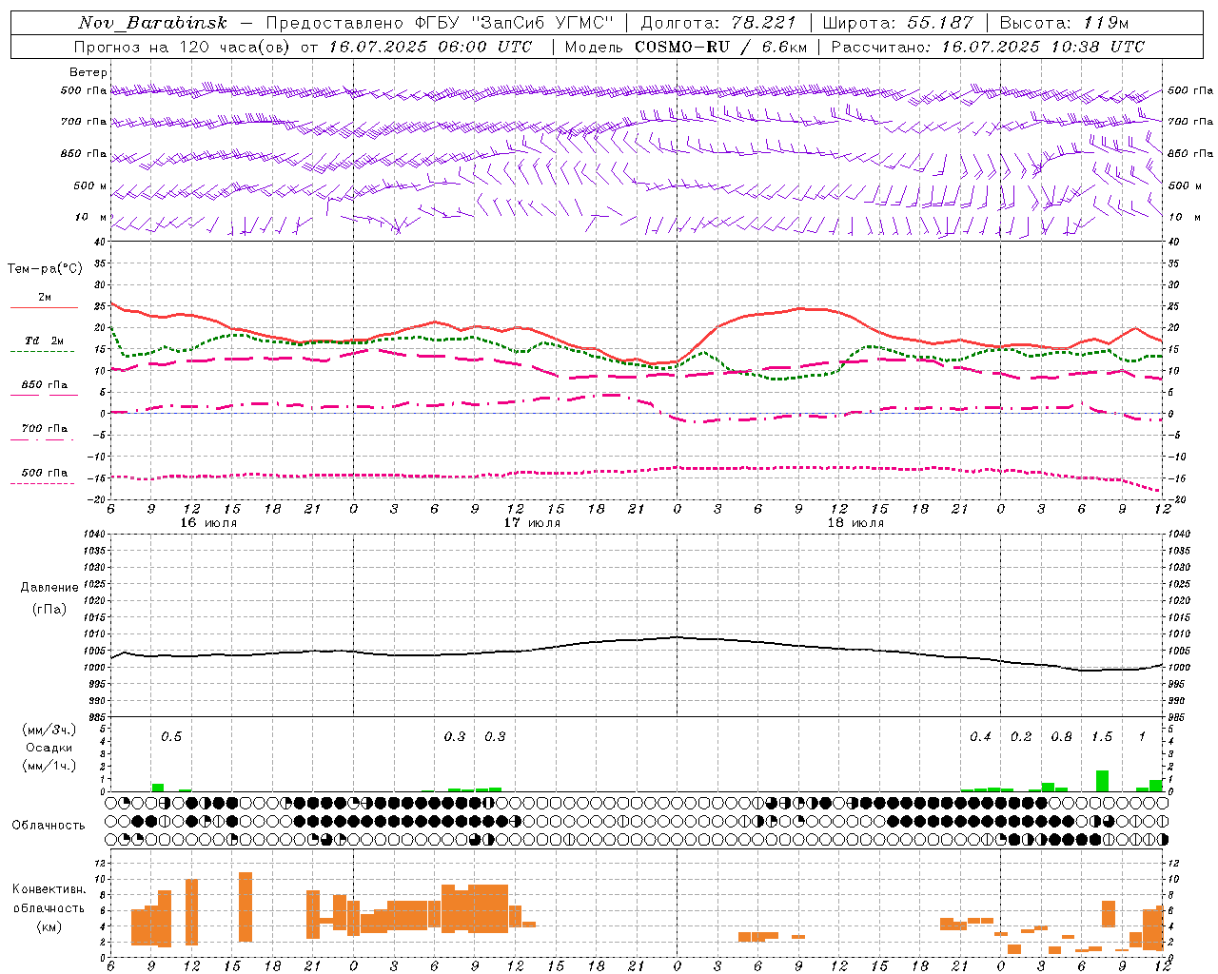The image size is (1218, 974).
Task: Click the '0.2' precipitation amount
Action: [1021, 736]
